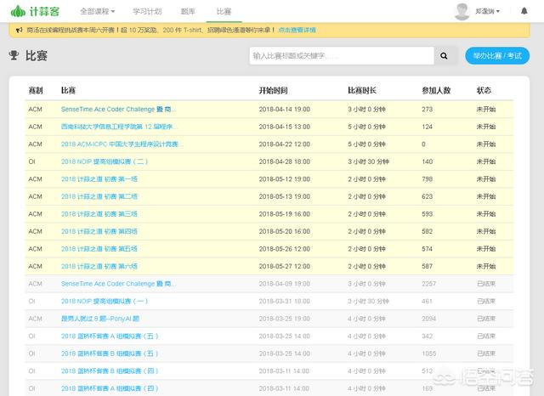Click the 计蒜客 garlic logo icon
The height and width of the screenshot is (396, 544).
(x=16, y=12)
